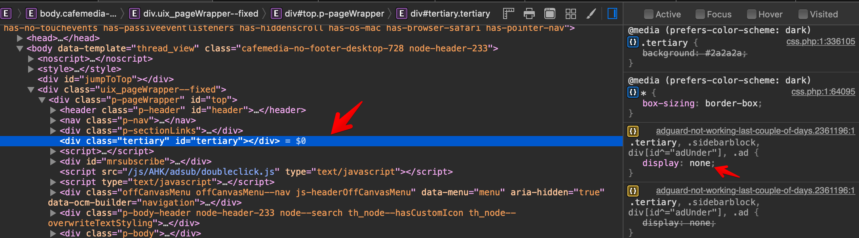Image resolution: width=859 pixels, height=238 pixels.
Task: Select the div jumpToTop element row
Action: [105, 79]
